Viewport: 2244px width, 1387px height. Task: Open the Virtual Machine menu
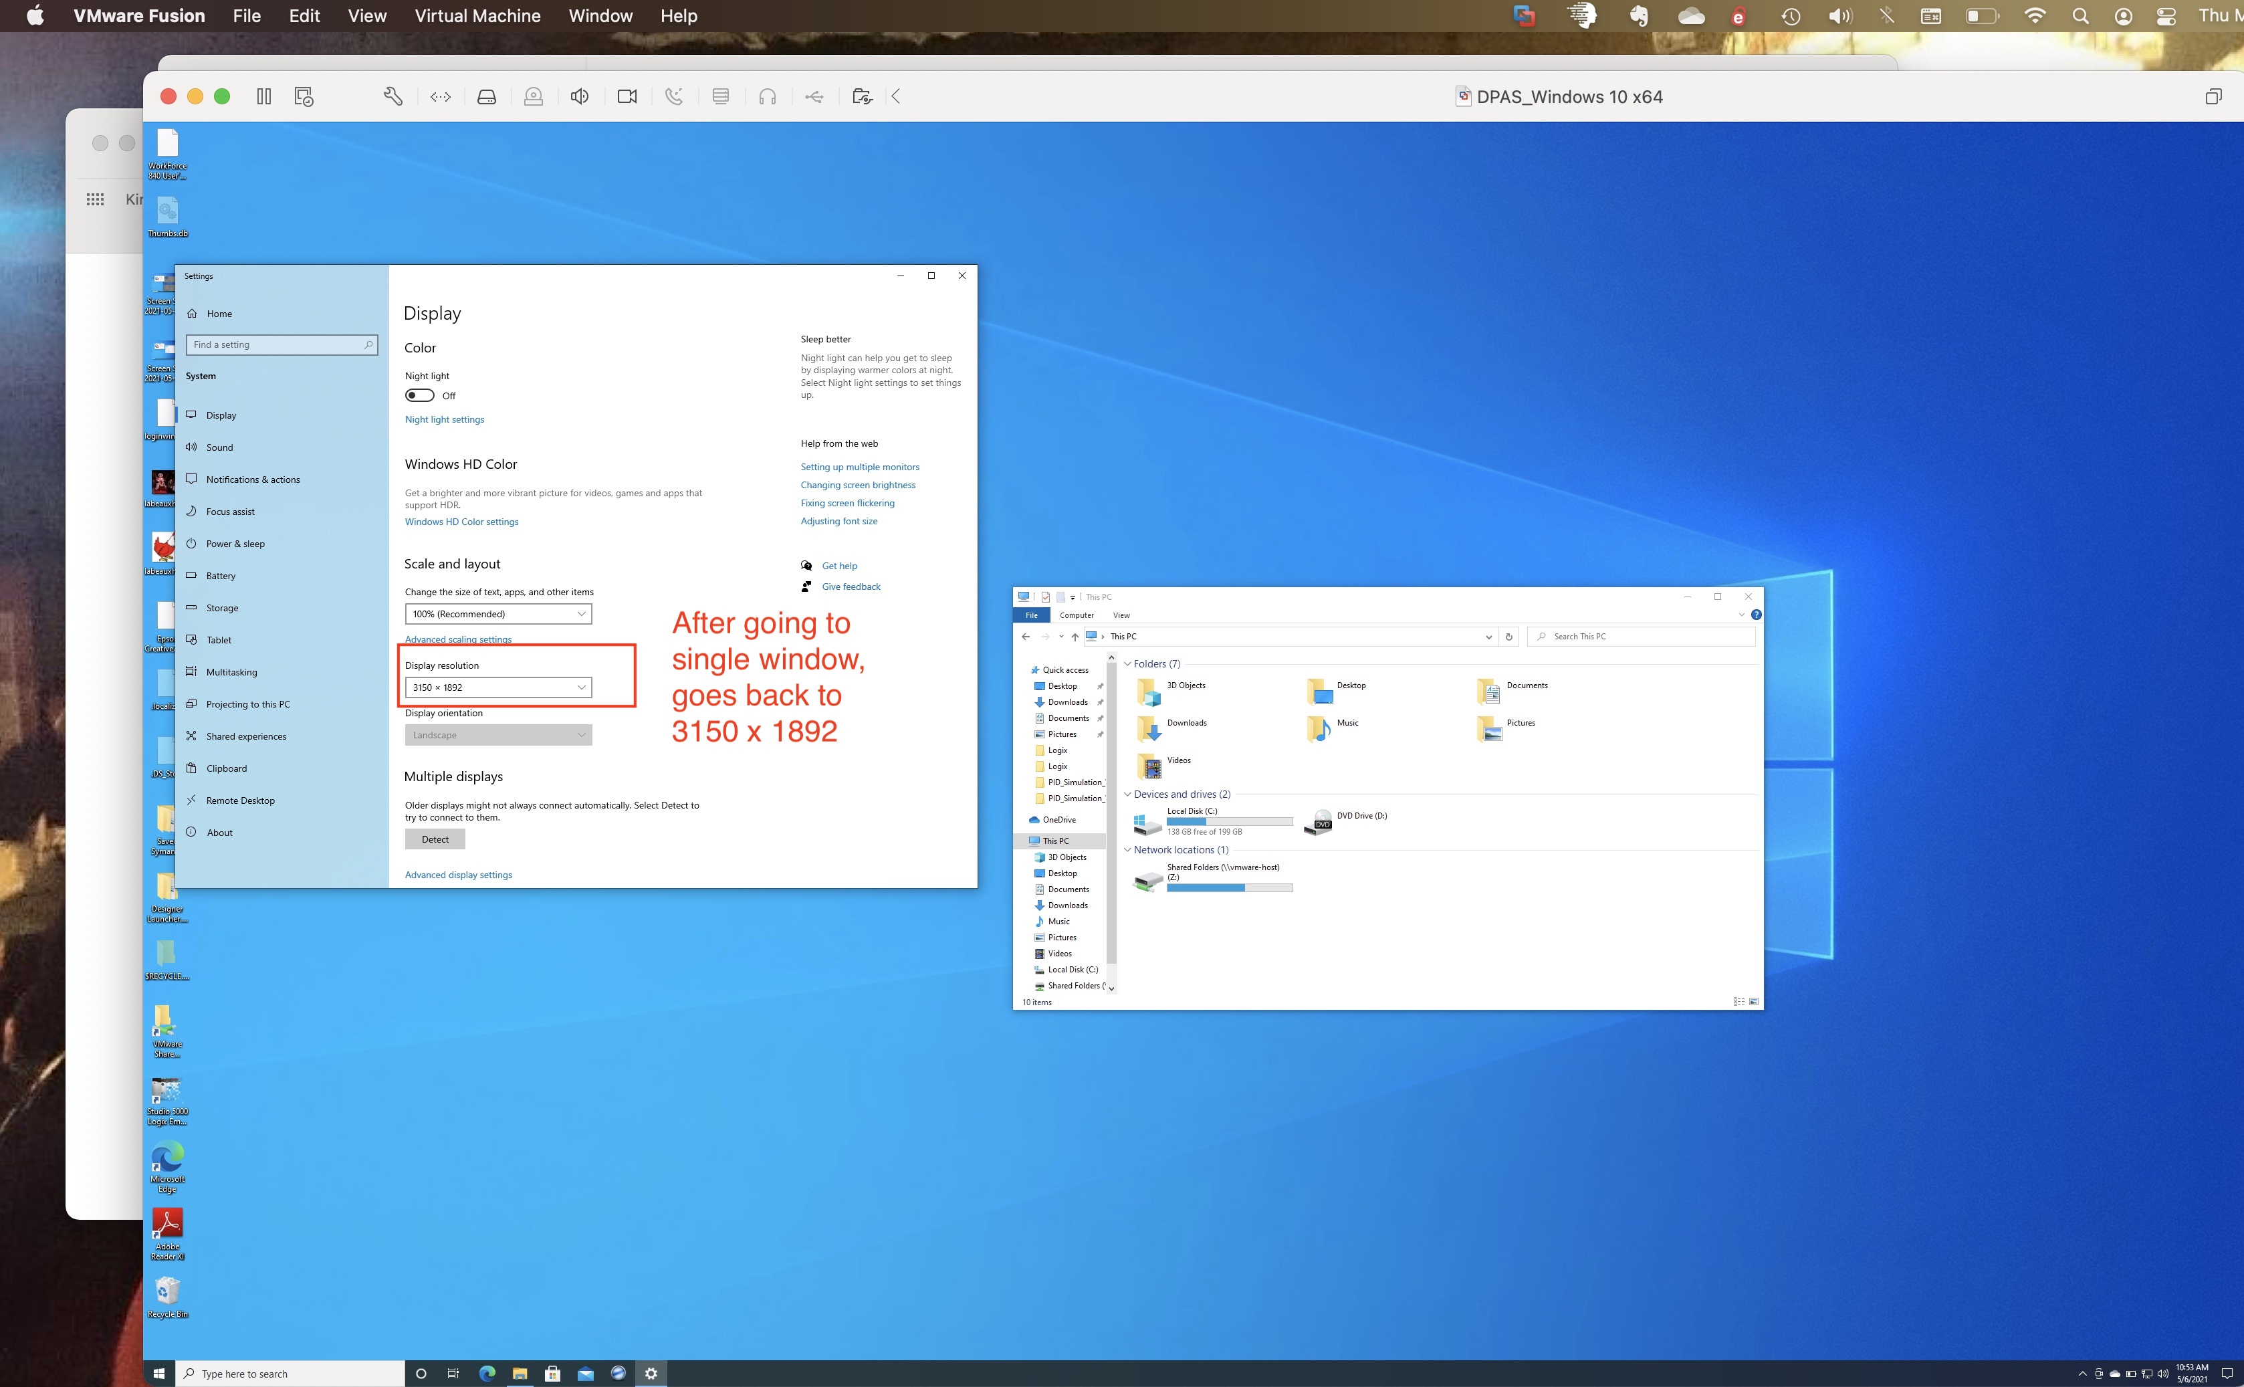point(477,15)
